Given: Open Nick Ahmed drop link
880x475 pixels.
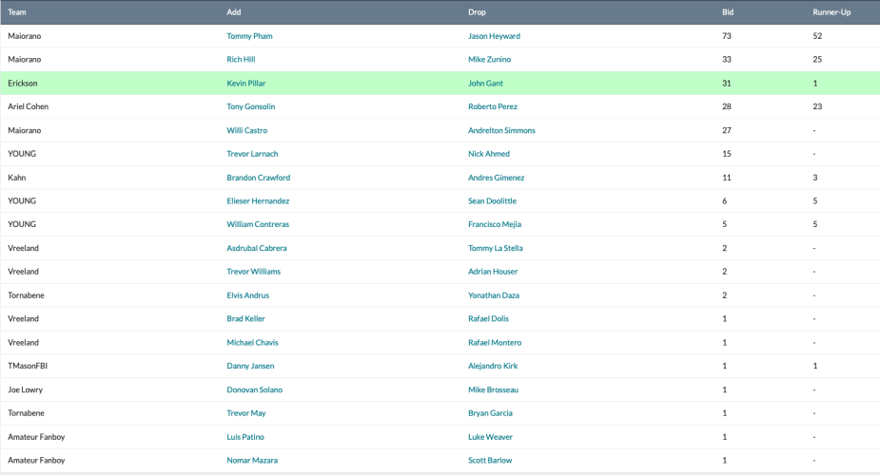Looking at the screenshot, I should tap(489, 154).
